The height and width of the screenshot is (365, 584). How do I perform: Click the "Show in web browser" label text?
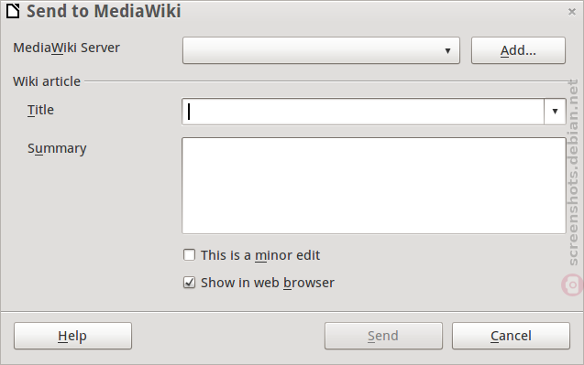268,283
